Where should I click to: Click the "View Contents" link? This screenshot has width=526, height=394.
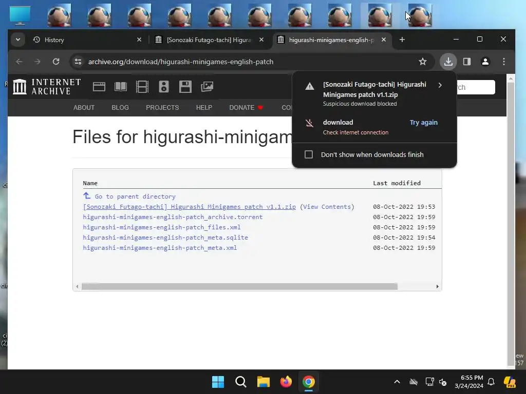click(327, 207)
